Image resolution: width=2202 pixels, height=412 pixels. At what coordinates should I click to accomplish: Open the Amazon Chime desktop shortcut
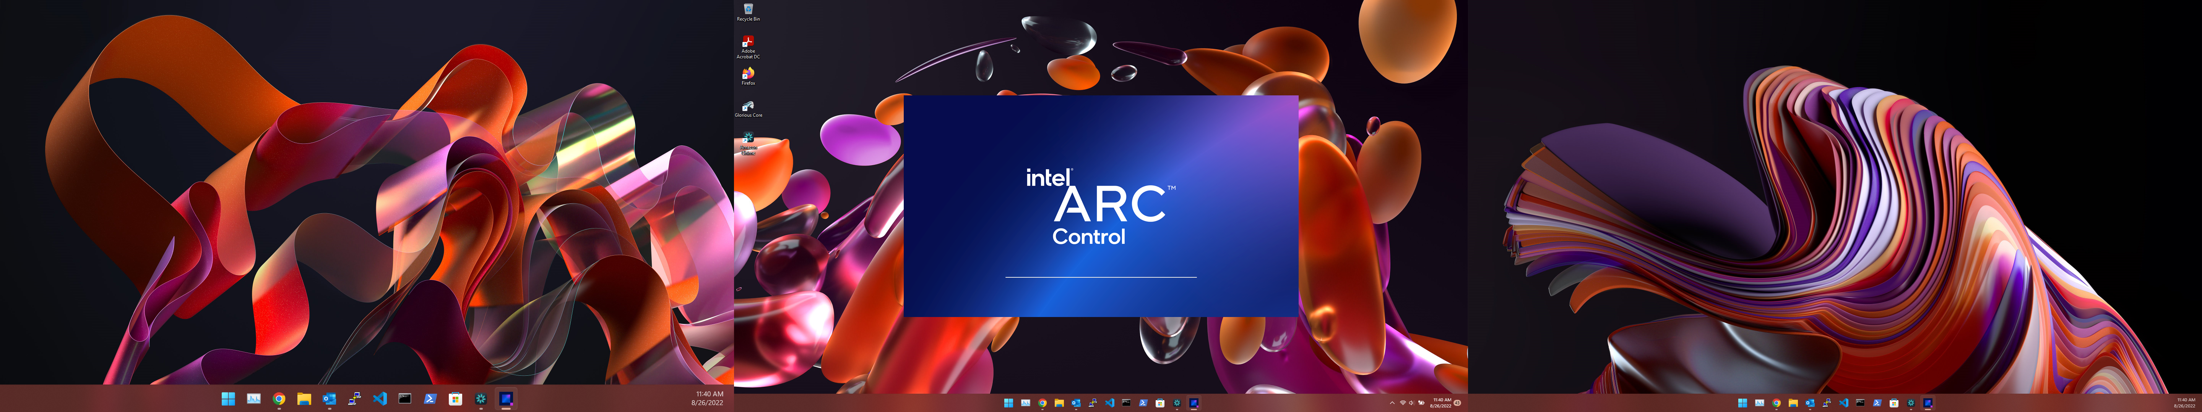(748, 143)
